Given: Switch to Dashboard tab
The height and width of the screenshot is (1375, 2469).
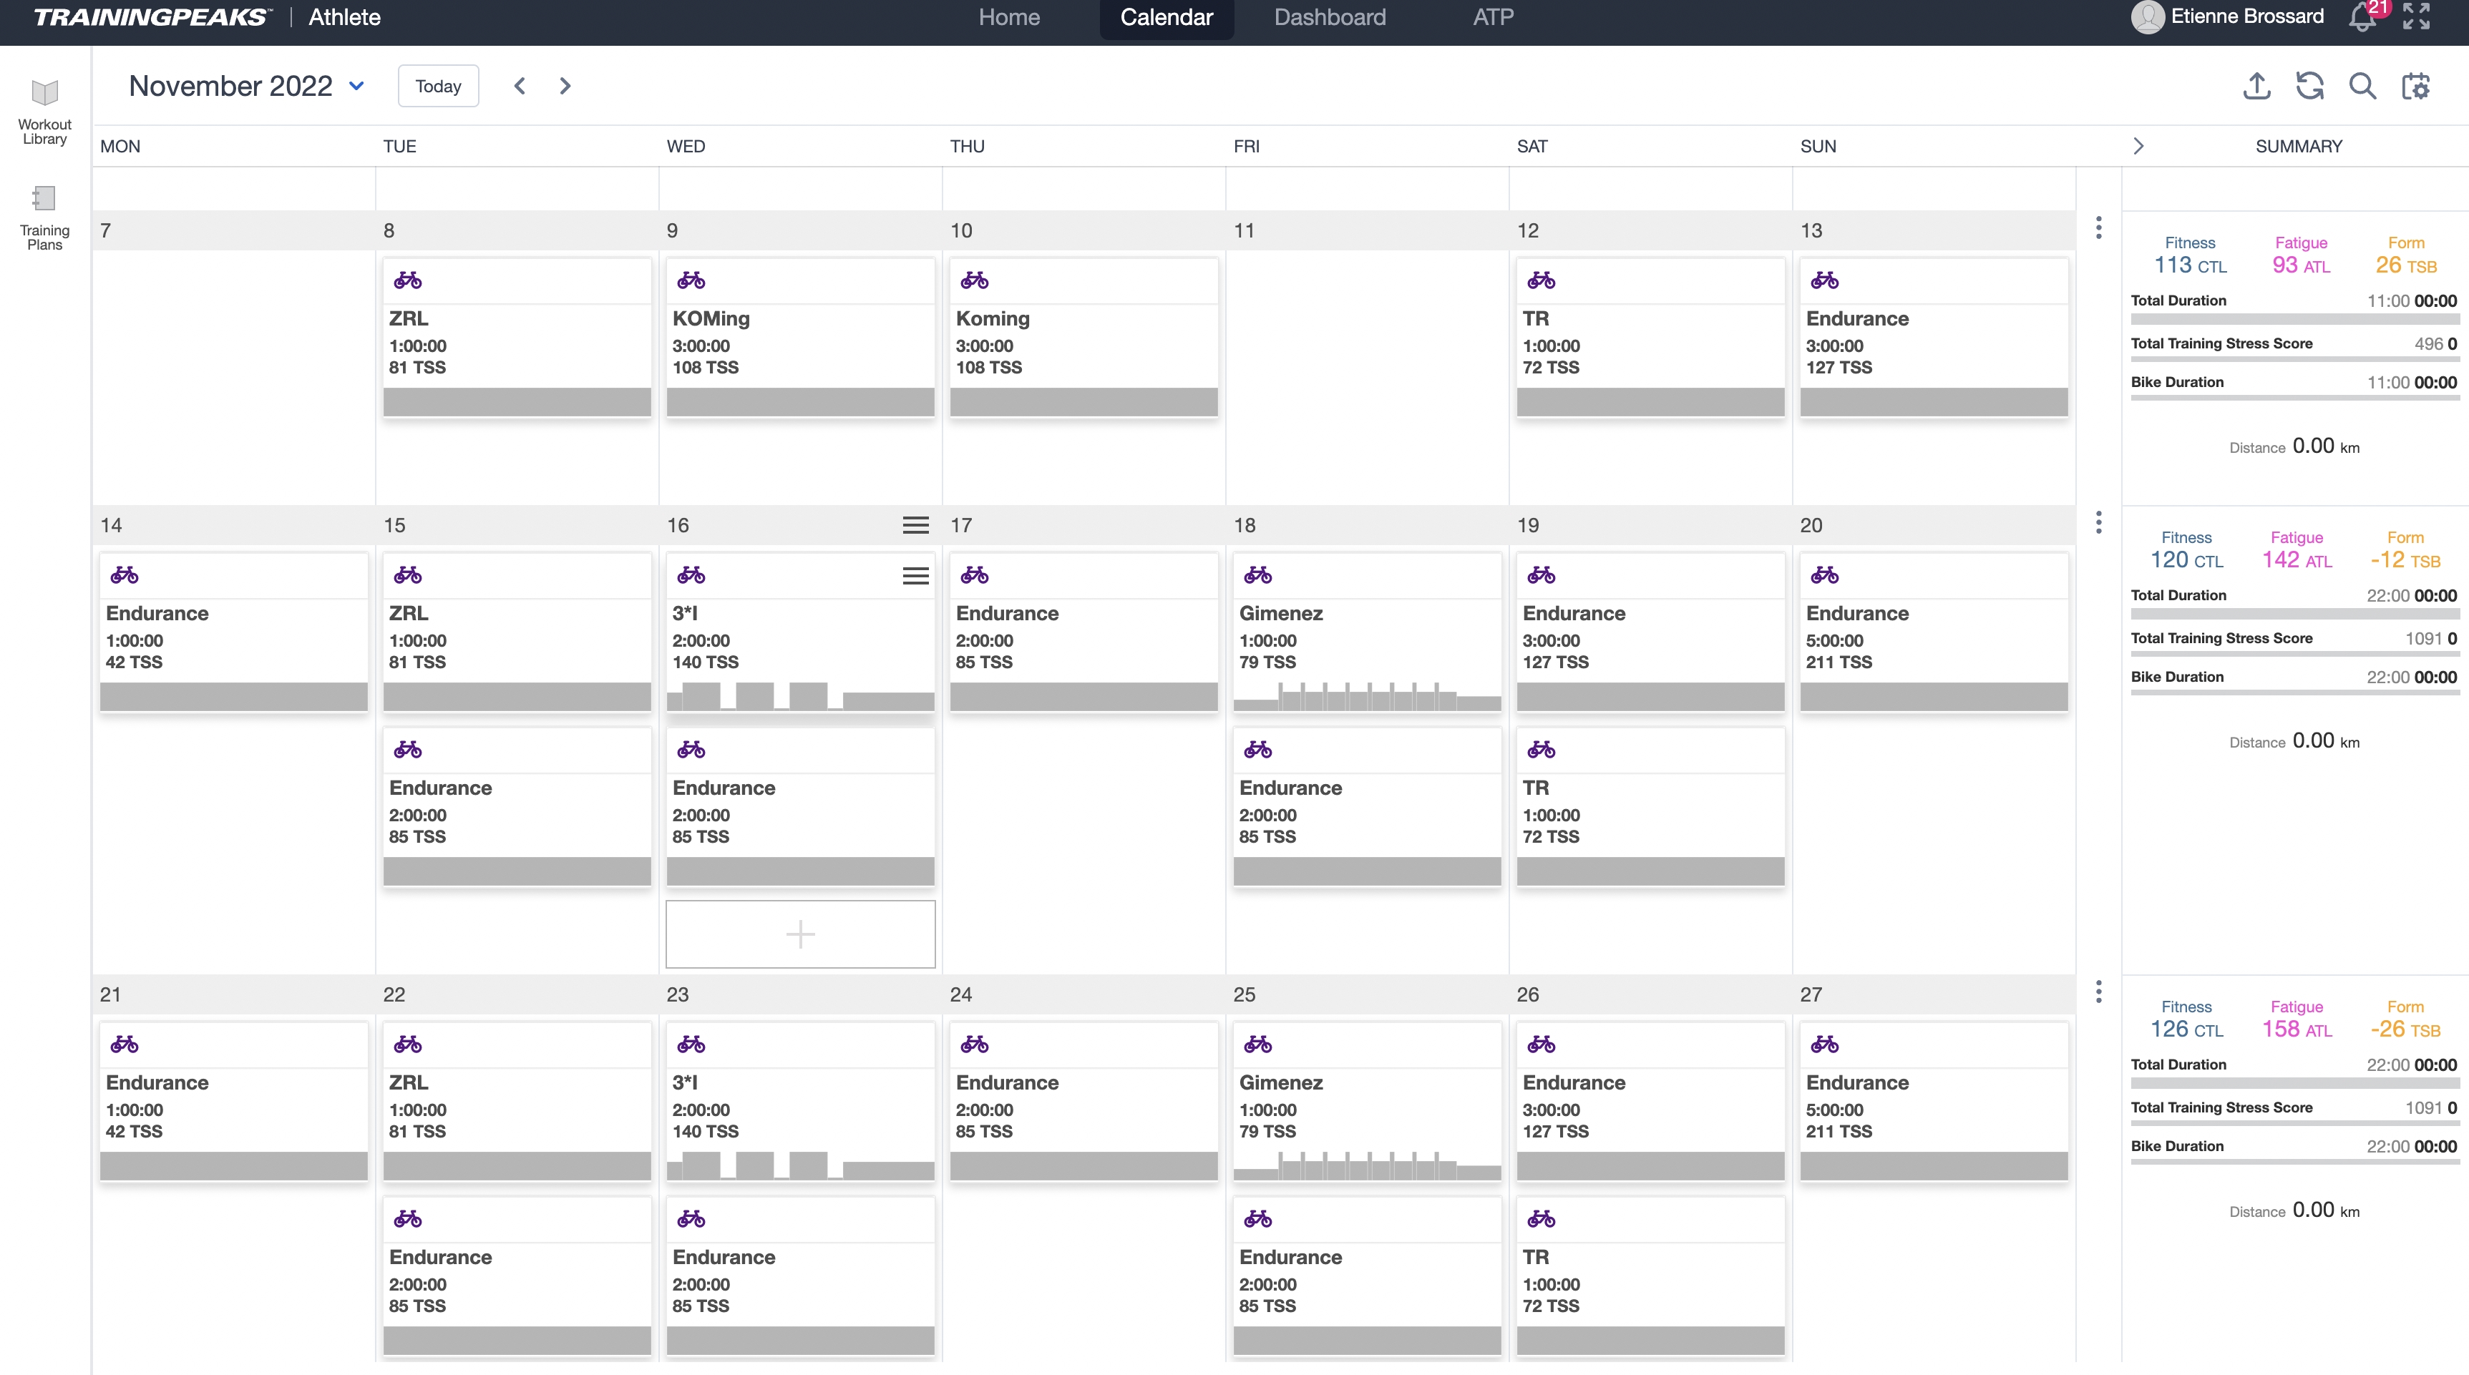Looking at the screenshot, I should [x=1330, y=17].
